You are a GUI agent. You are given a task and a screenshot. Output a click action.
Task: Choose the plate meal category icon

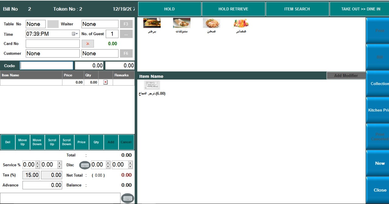(x=212, y=23)
